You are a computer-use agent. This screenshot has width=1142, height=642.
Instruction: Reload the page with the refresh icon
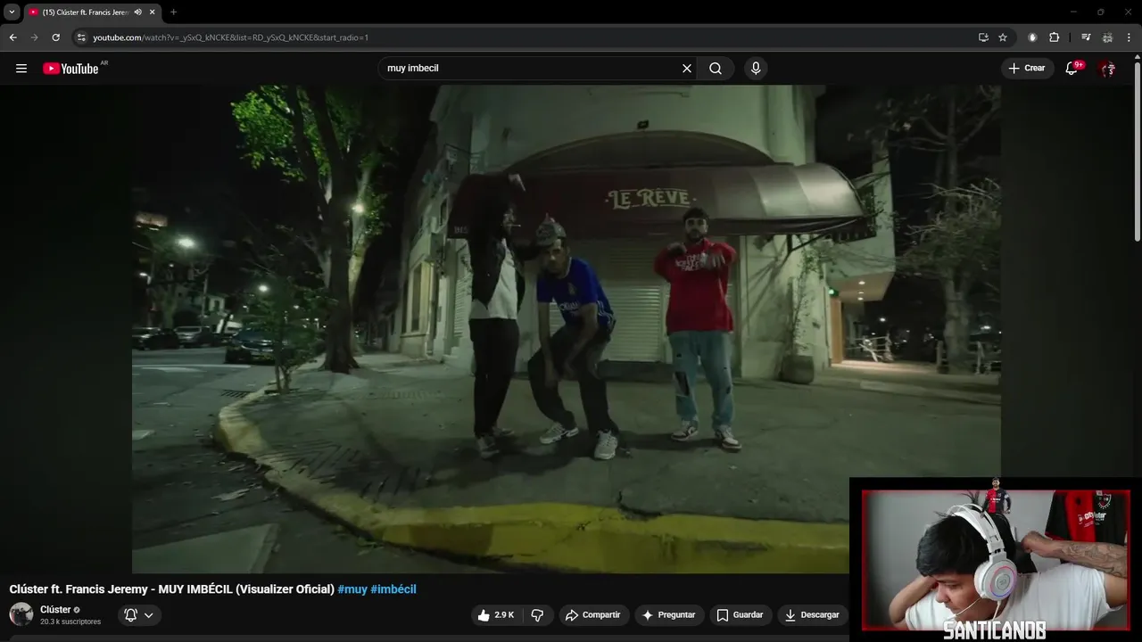click(55, 37)
